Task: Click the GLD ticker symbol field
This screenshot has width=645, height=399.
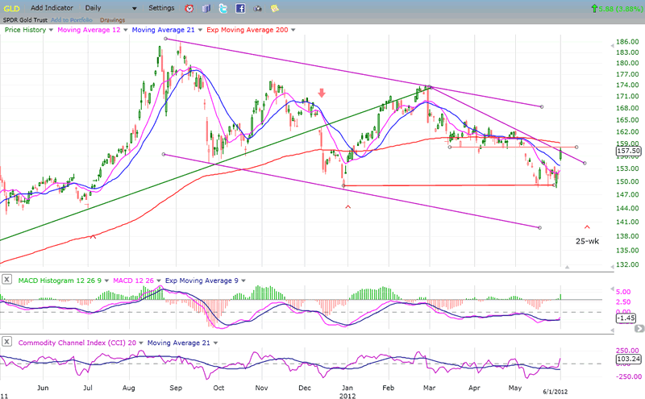Action: coord(11,7)
